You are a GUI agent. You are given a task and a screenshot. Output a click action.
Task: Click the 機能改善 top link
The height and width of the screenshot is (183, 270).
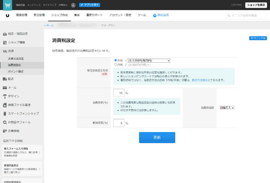coord(21,5)
